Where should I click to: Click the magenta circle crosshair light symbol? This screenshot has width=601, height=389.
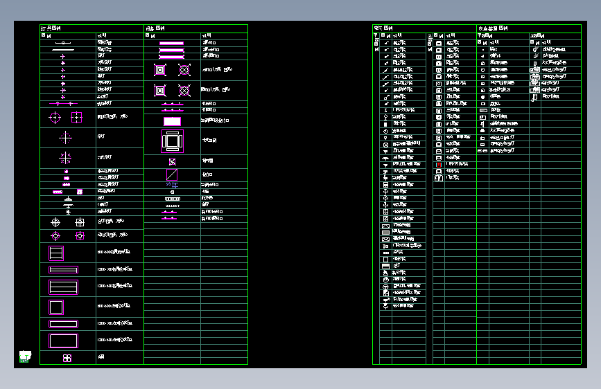[x=55, y=118]
